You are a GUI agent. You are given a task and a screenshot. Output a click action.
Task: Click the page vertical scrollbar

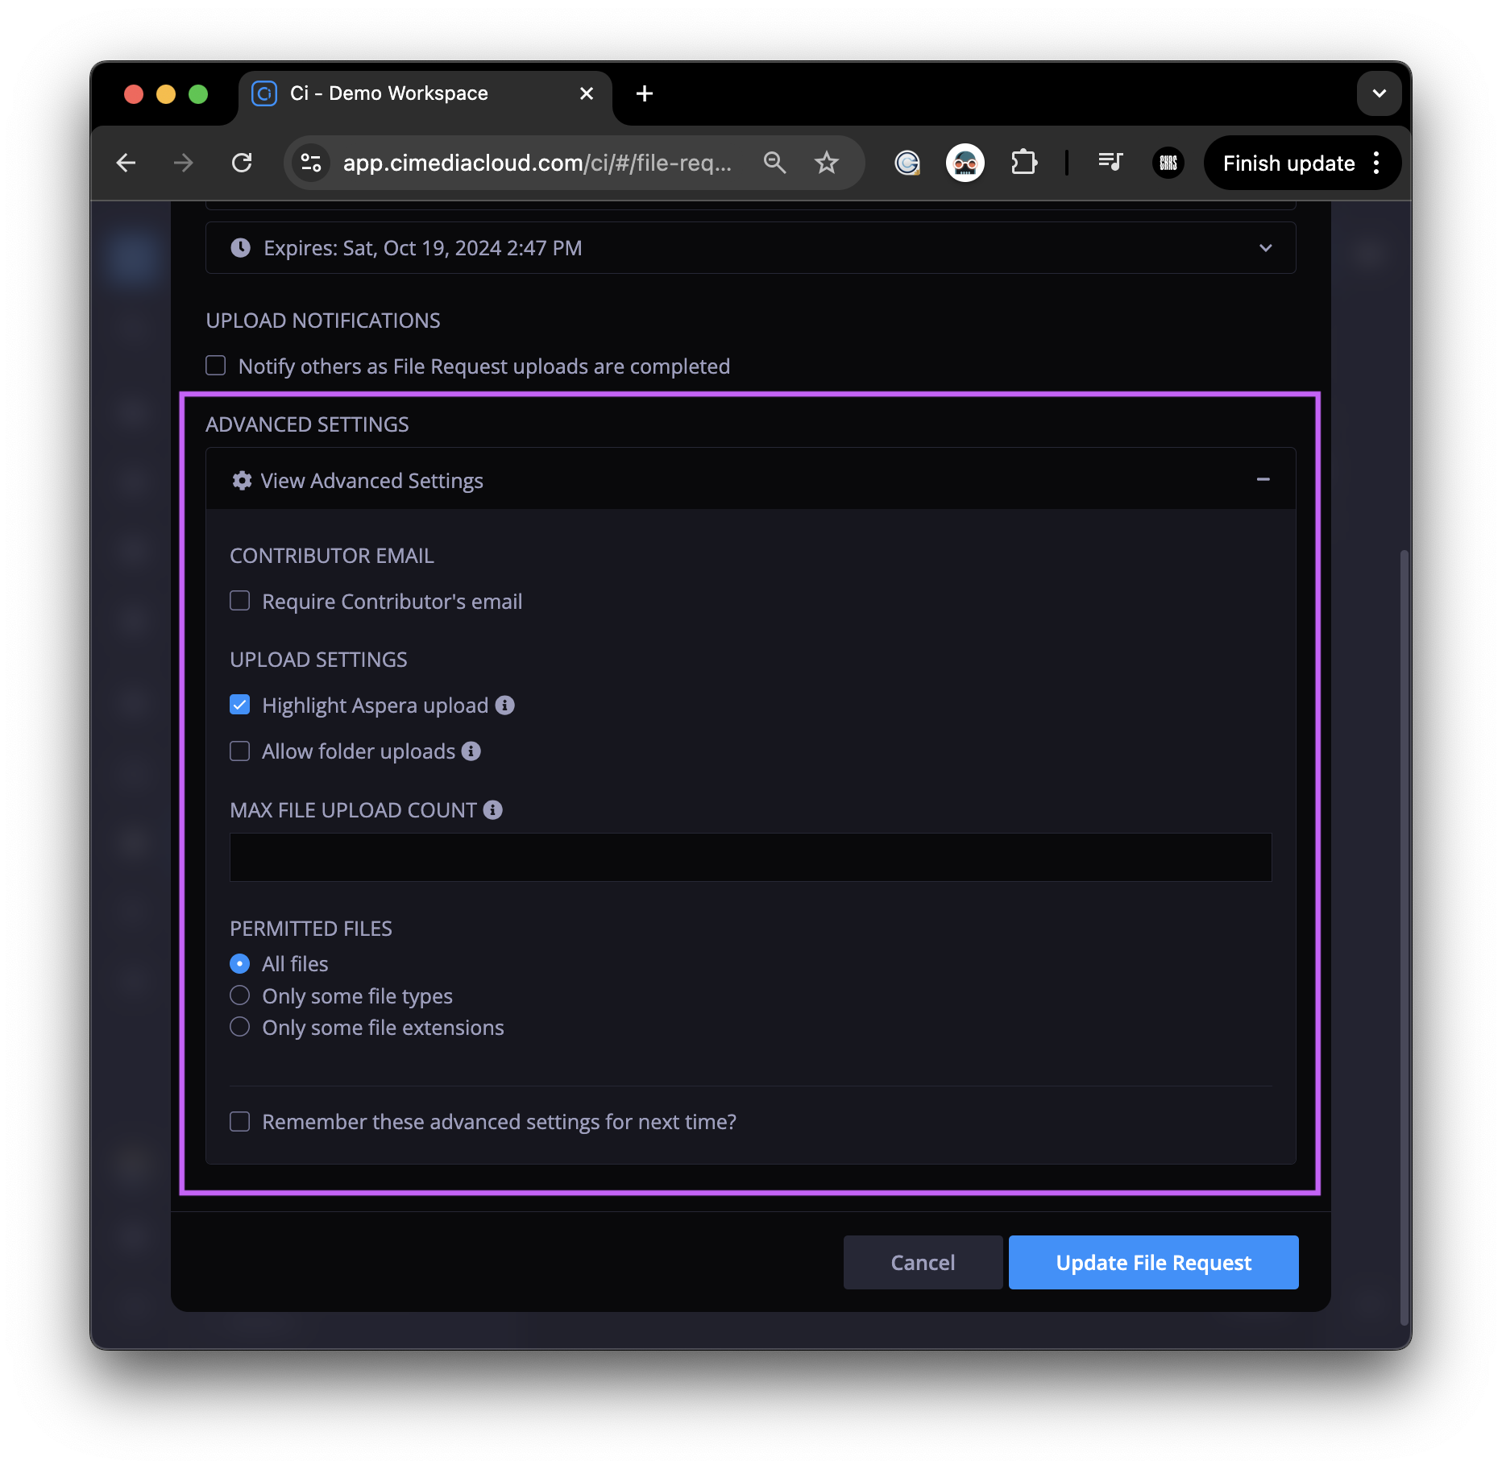(1404, 937)
